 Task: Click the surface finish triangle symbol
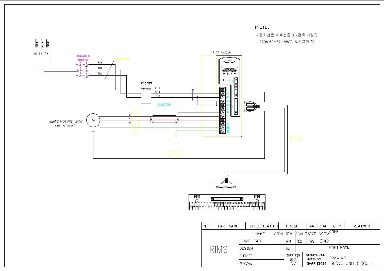(293, 264)
